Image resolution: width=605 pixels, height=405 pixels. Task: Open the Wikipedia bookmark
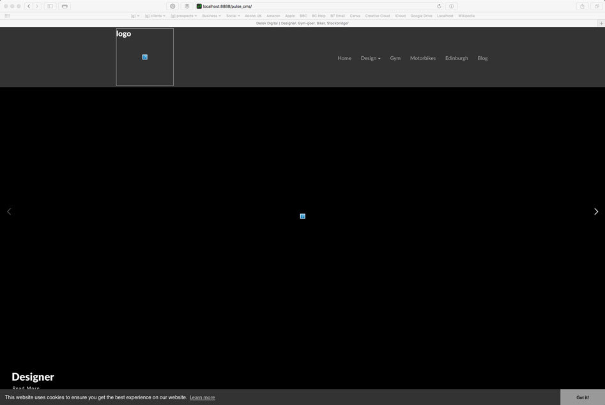pyautogui.click(x=466, y=16)
